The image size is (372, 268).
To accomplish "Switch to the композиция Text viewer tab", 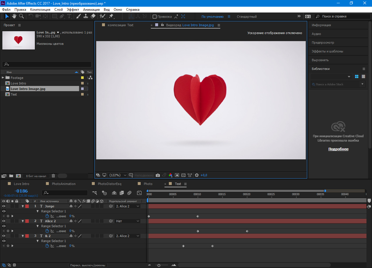I will 120,25.
